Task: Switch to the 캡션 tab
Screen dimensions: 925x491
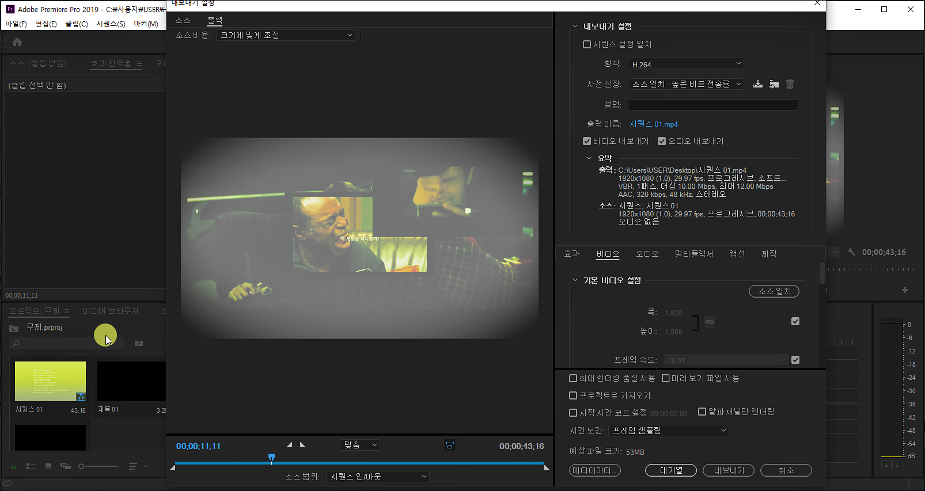Action: pos(737,254)
